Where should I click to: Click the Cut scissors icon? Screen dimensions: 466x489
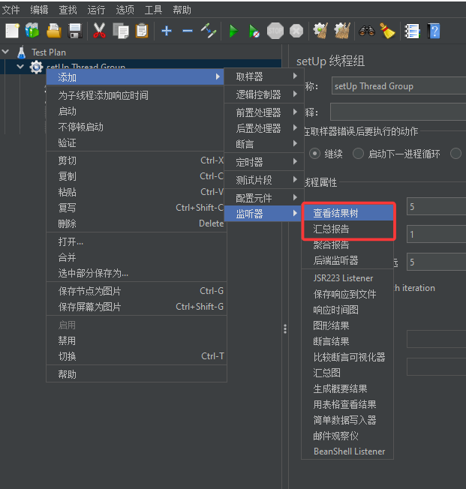tap(99, 31)
